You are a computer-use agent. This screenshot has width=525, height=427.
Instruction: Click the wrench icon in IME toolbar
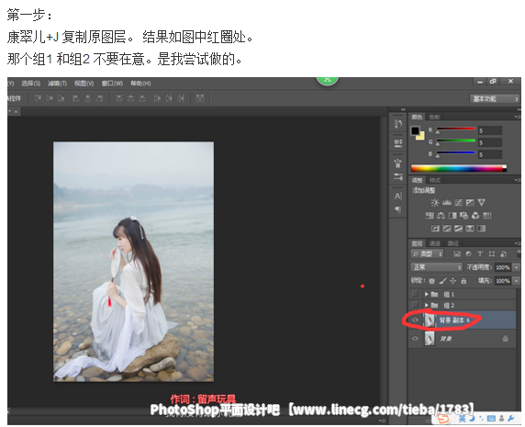click(x=511, y=419)
